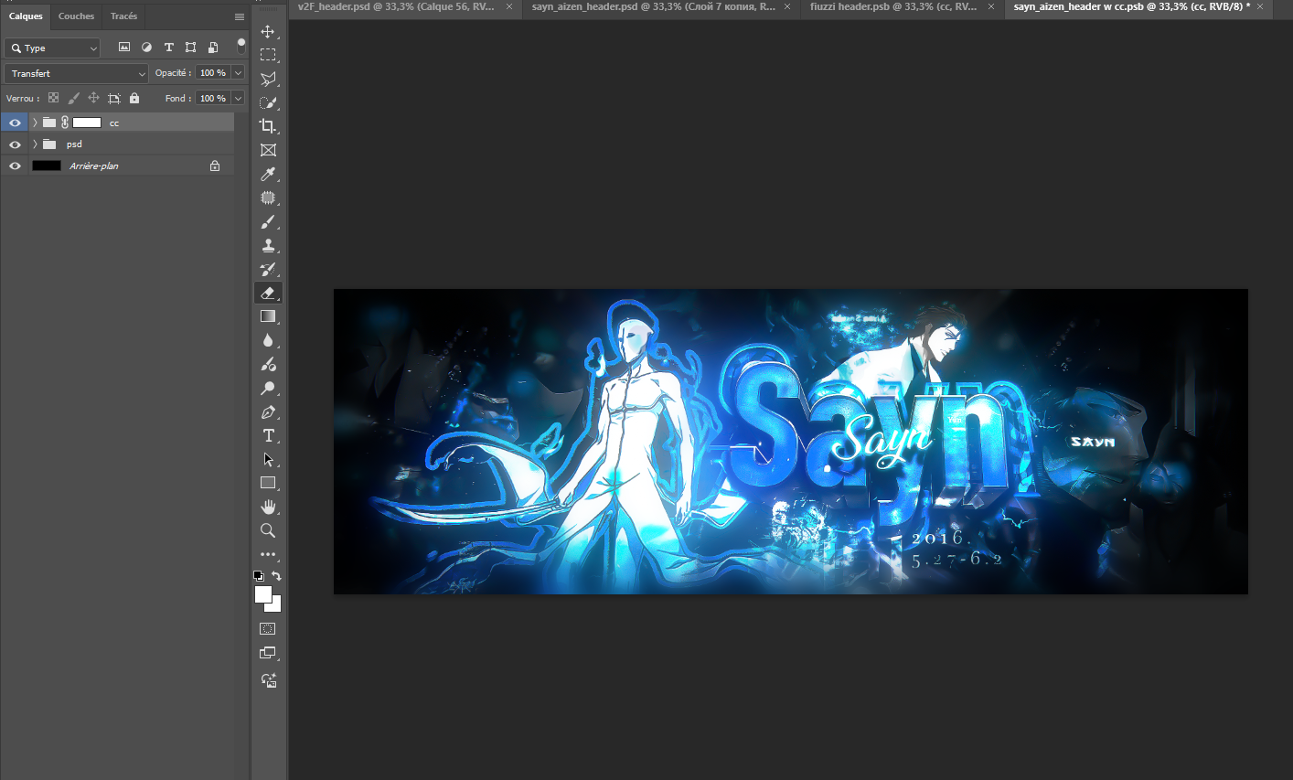Select the Path Selection tool
This screenshot has height=780, width=1293.
point(268,459)
